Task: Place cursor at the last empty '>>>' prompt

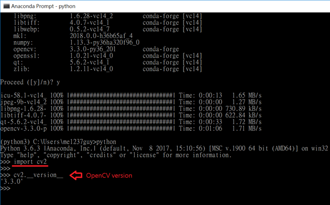Action: pos(6,188)
